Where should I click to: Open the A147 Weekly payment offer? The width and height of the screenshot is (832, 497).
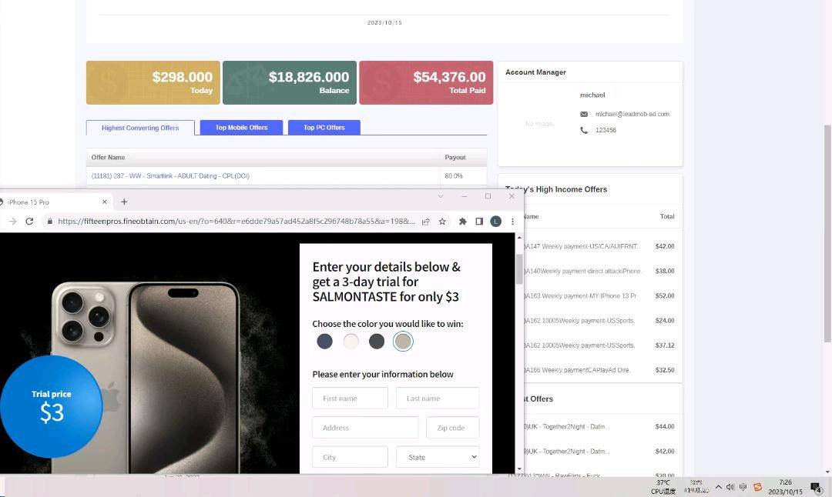click(582, 246)
